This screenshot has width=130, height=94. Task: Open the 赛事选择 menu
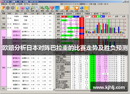4,4
